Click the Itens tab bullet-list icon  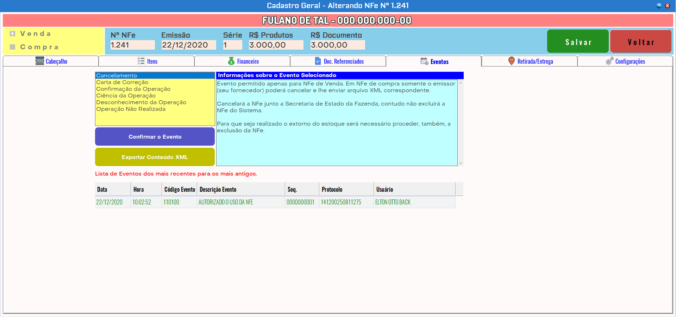[x=141, y=61]
